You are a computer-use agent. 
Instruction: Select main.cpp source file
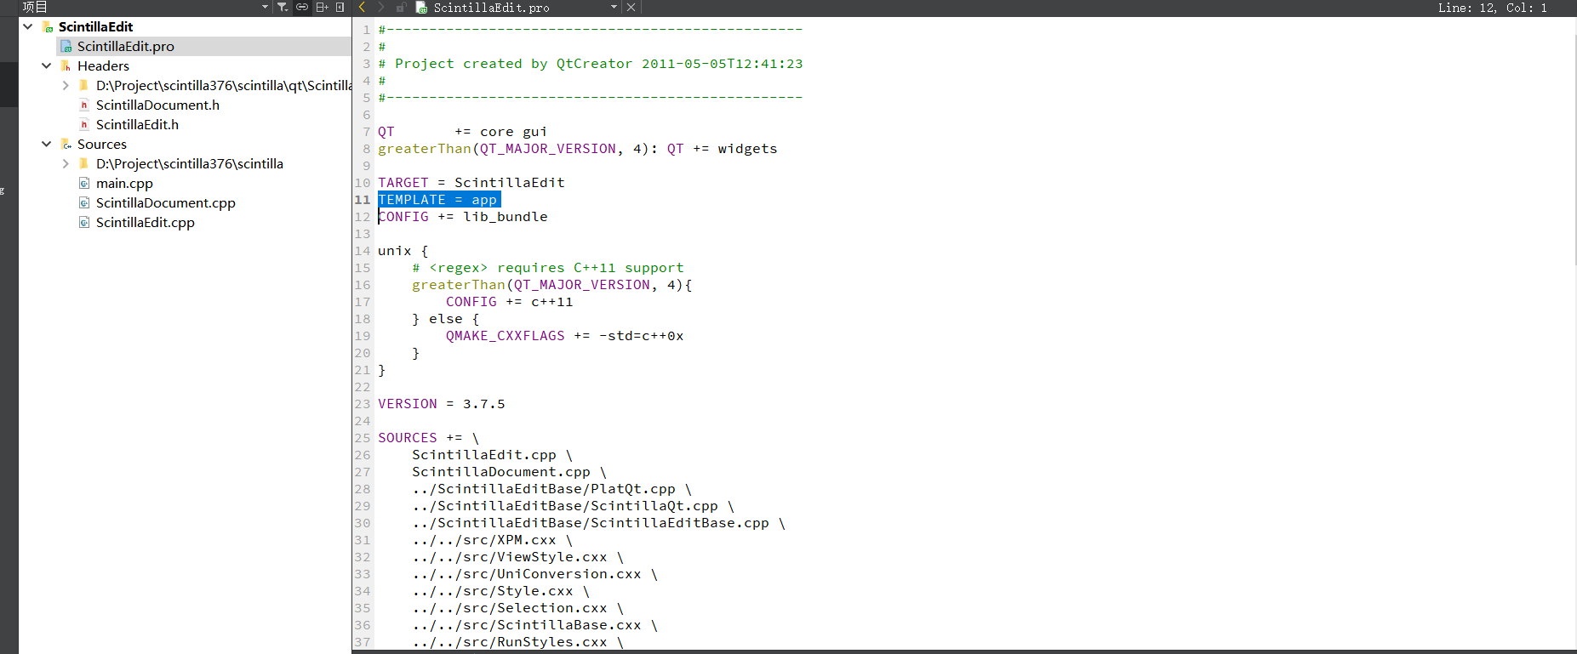point(124,183)
